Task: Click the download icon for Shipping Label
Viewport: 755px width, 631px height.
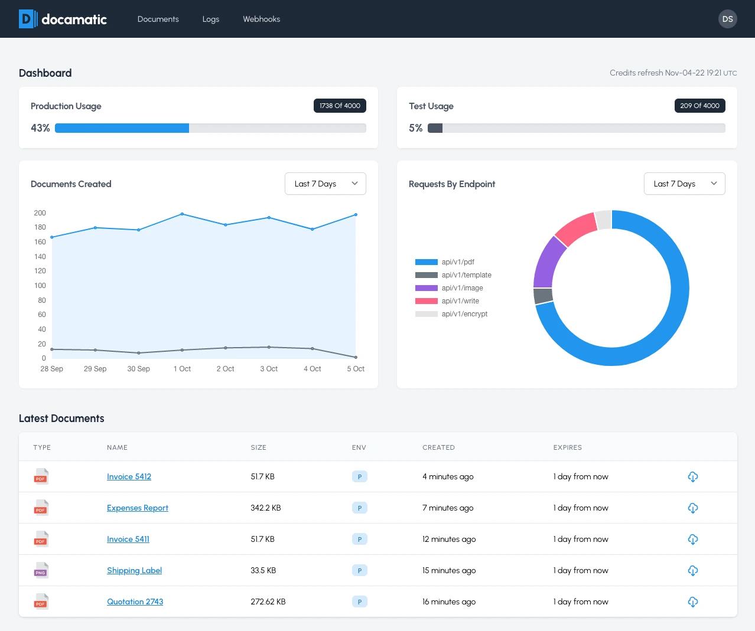Action: [x=692, y=570]
